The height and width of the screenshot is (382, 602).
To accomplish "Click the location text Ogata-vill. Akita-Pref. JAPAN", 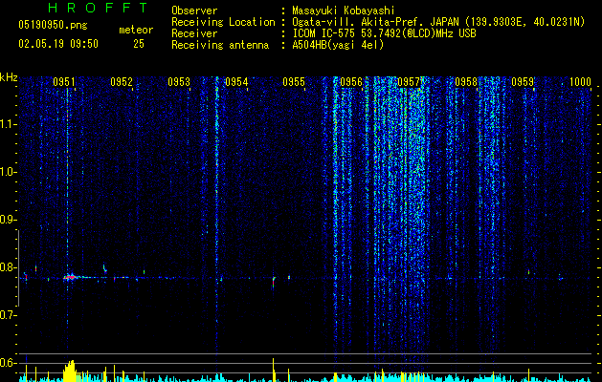I will tap(376, 22).
